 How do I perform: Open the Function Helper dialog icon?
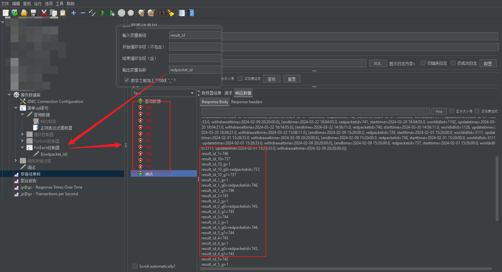point(182,13)
